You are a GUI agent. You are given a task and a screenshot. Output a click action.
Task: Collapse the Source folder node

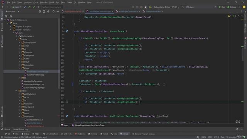point(10,30)
